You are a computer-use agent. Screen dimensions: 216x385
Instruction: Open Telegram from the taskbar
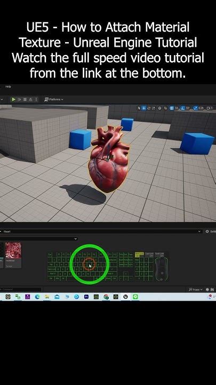[77, 297]
